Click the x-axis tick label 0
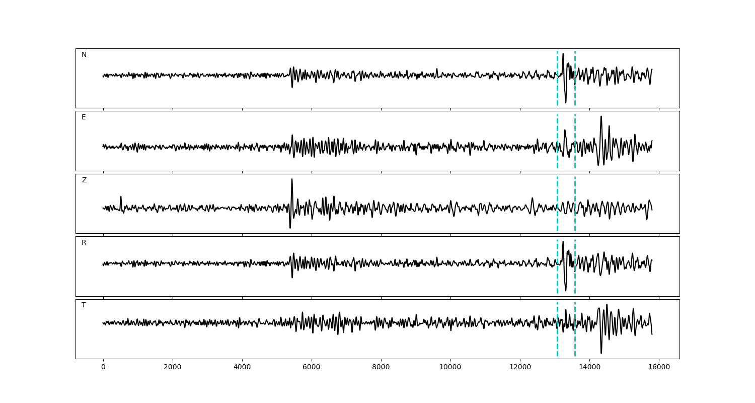The width and height of the screenshot is (755, 403). tap(103, 368)
